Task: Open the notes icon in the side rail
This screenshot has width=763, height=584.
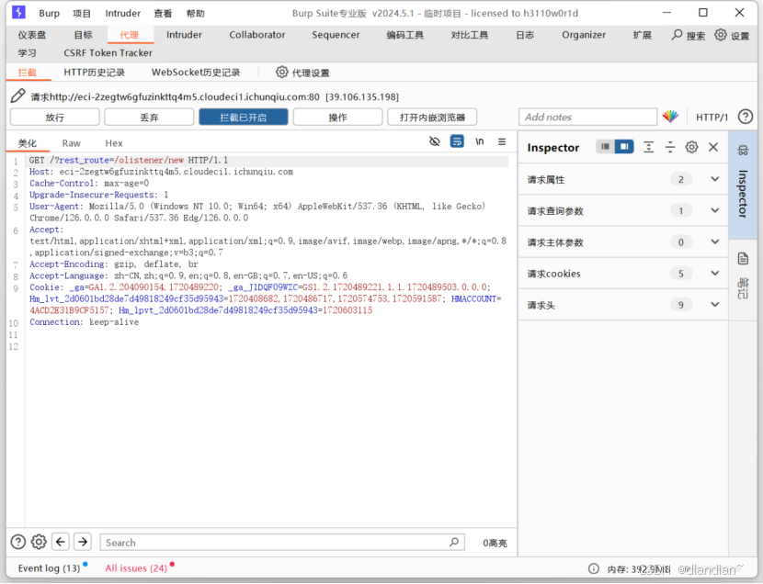Action: [x=743, y=258]
